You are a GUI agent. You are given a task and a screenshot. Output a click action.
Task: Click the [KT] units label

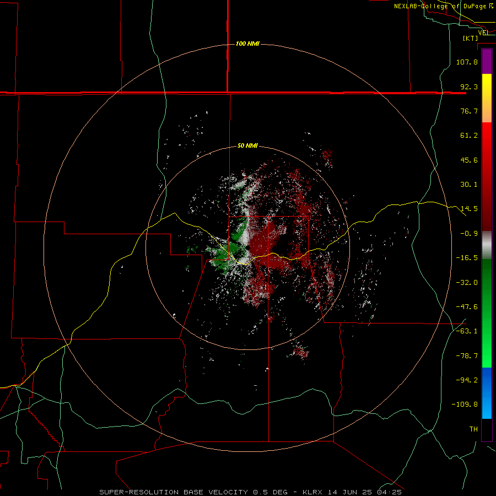point(471,38)
